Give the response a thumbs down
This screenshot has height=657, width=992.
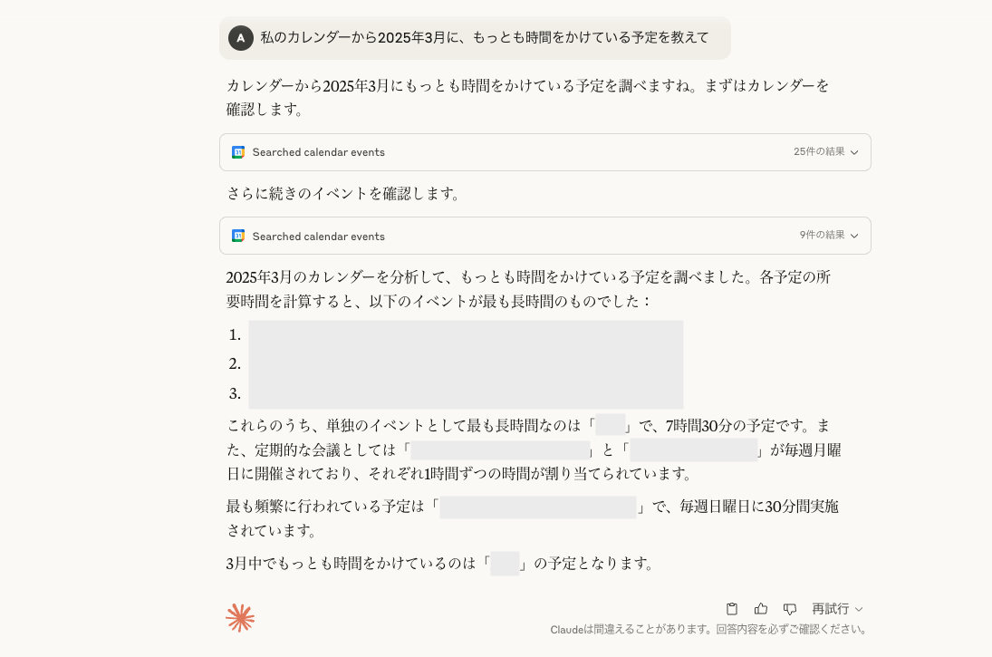click(x=790, y=609)
